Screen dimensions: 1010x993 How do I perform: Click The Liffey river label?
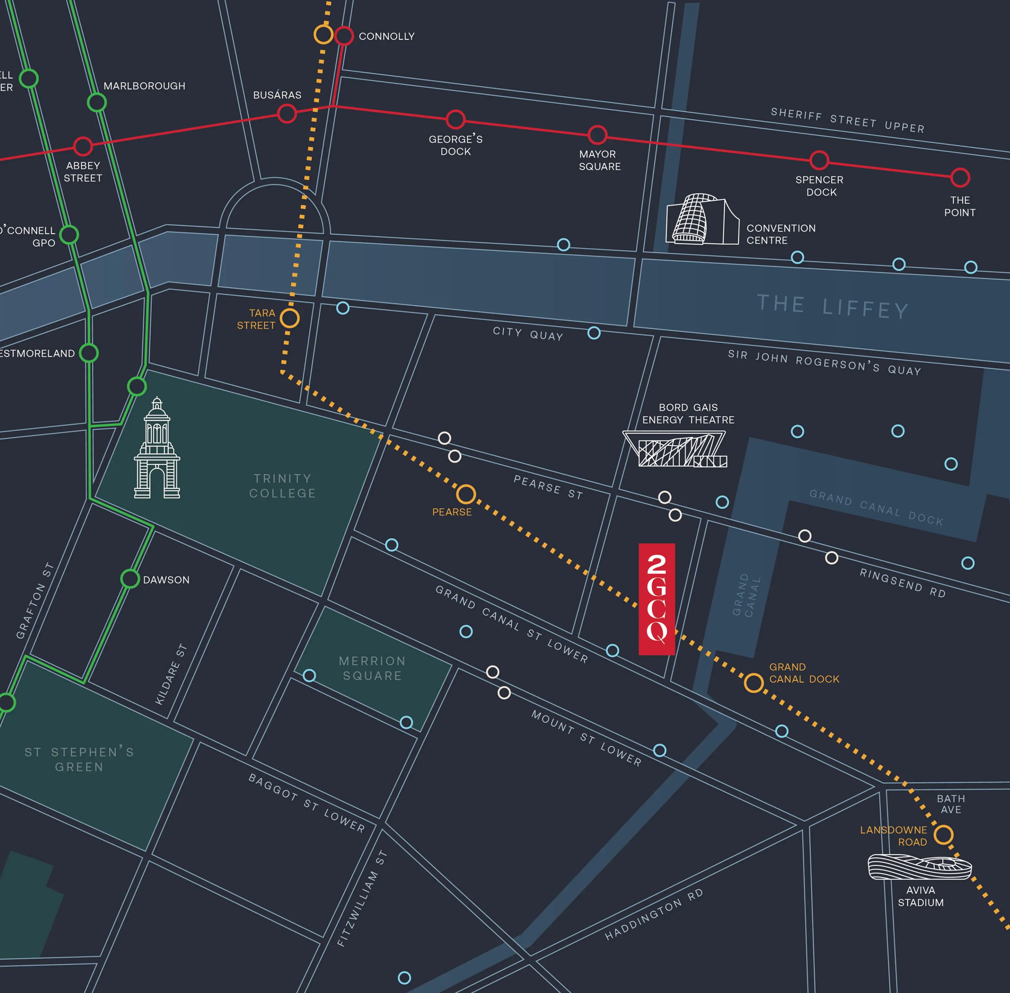click(x=833, y=307)
